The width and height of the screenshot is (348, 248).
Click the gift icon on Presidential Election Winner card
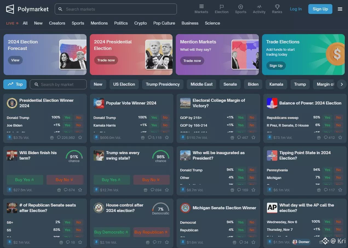click(x=52, y=138)
